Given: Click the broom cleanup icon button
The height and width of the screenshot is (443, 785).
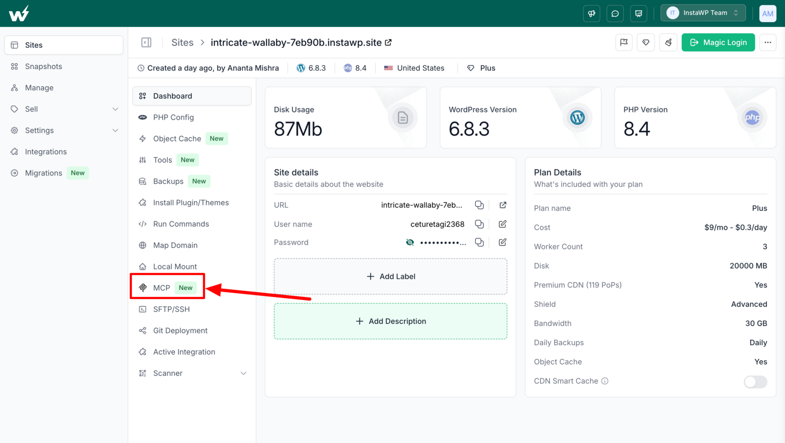Looking at the screenshot, I should pyautogui.click(x=668, y=43).
